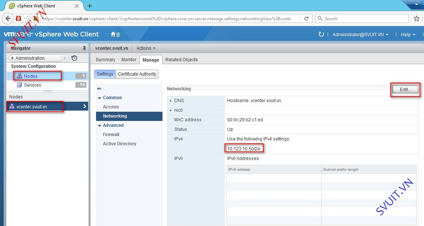Image resolution: width=424 pixels, height=226 pixels.
Task: Open the Help dropdown menu
Action: 408,35
